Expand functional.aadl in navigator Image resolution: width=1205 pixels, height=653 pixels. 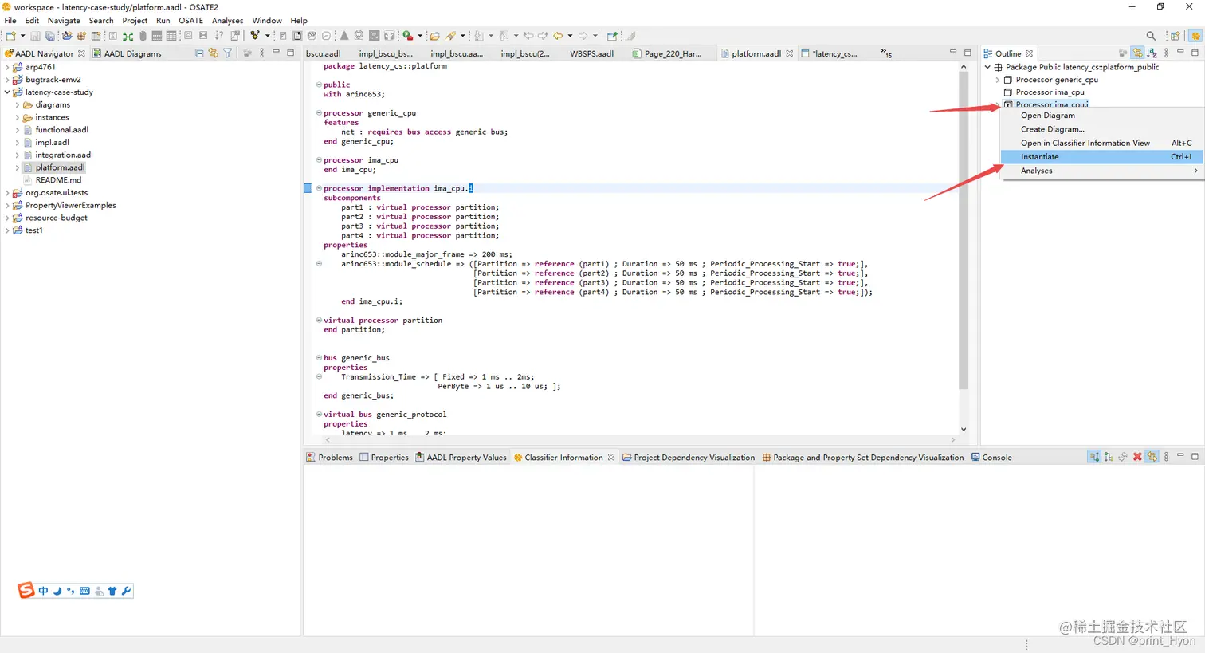18,130
